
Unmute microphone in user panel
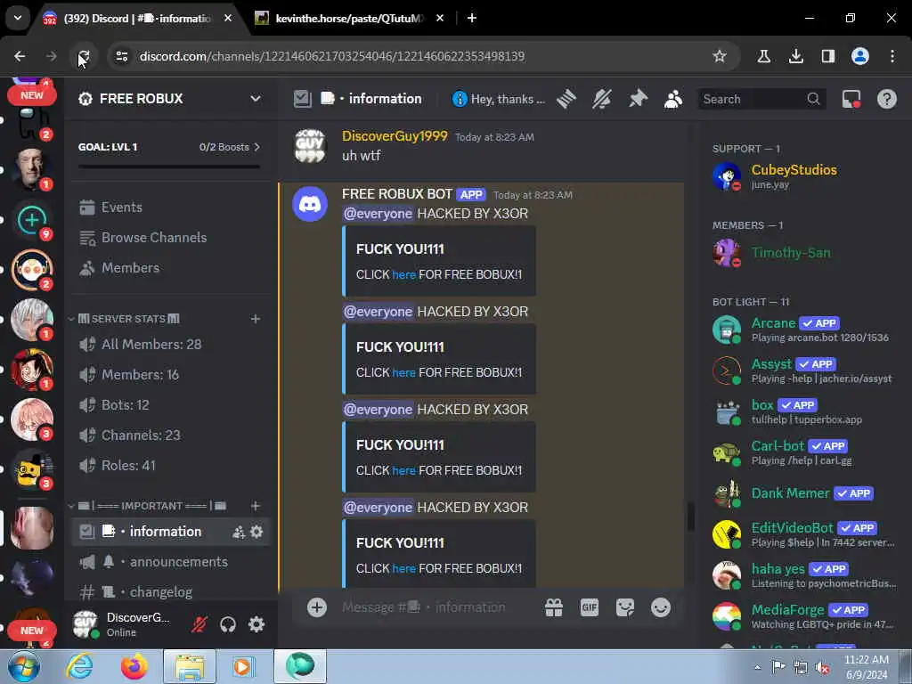point(199,624)
